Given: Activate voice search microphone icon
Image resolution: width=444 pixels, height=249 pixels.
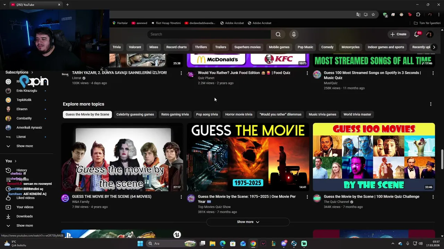Looking at the screenshot, I should [294, 34].
